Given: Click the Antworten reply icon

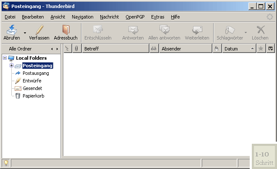Looking at the screenshot, I should click(x=133, y=30).
